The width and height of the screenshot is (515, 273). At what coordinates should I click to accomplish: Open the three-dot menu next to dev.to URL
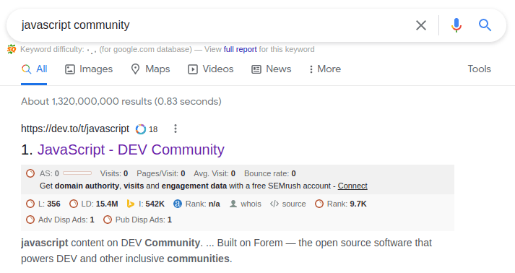click(x=176, y=129)
